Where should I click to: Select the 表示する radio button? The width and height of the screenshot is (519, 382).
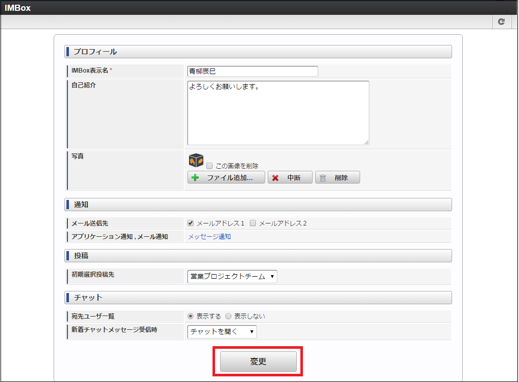point(191,316)
